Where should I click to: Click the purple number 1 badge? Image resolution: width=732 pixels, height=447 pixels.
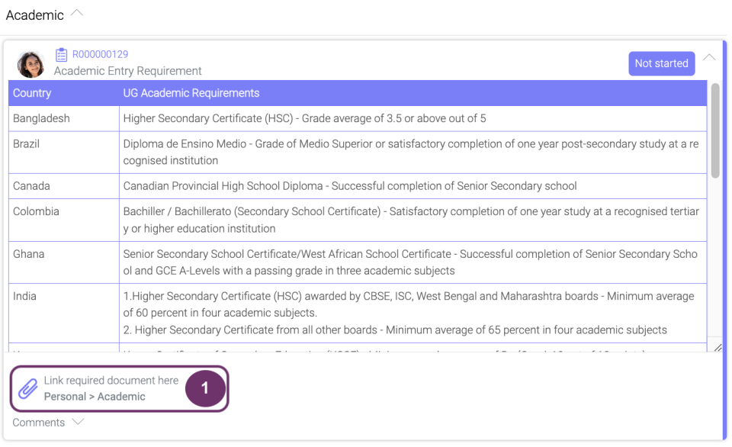[204, 388]
